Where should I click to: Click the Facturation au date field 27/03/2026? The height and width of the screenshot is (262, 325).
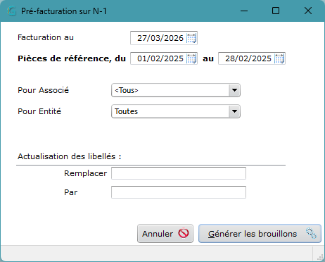pyautogui.click(x=164, y=38)
